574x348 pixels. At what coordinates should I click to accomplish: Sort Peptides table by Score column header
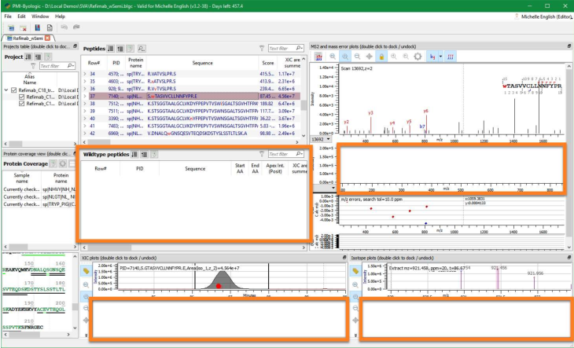coord(268,63)
